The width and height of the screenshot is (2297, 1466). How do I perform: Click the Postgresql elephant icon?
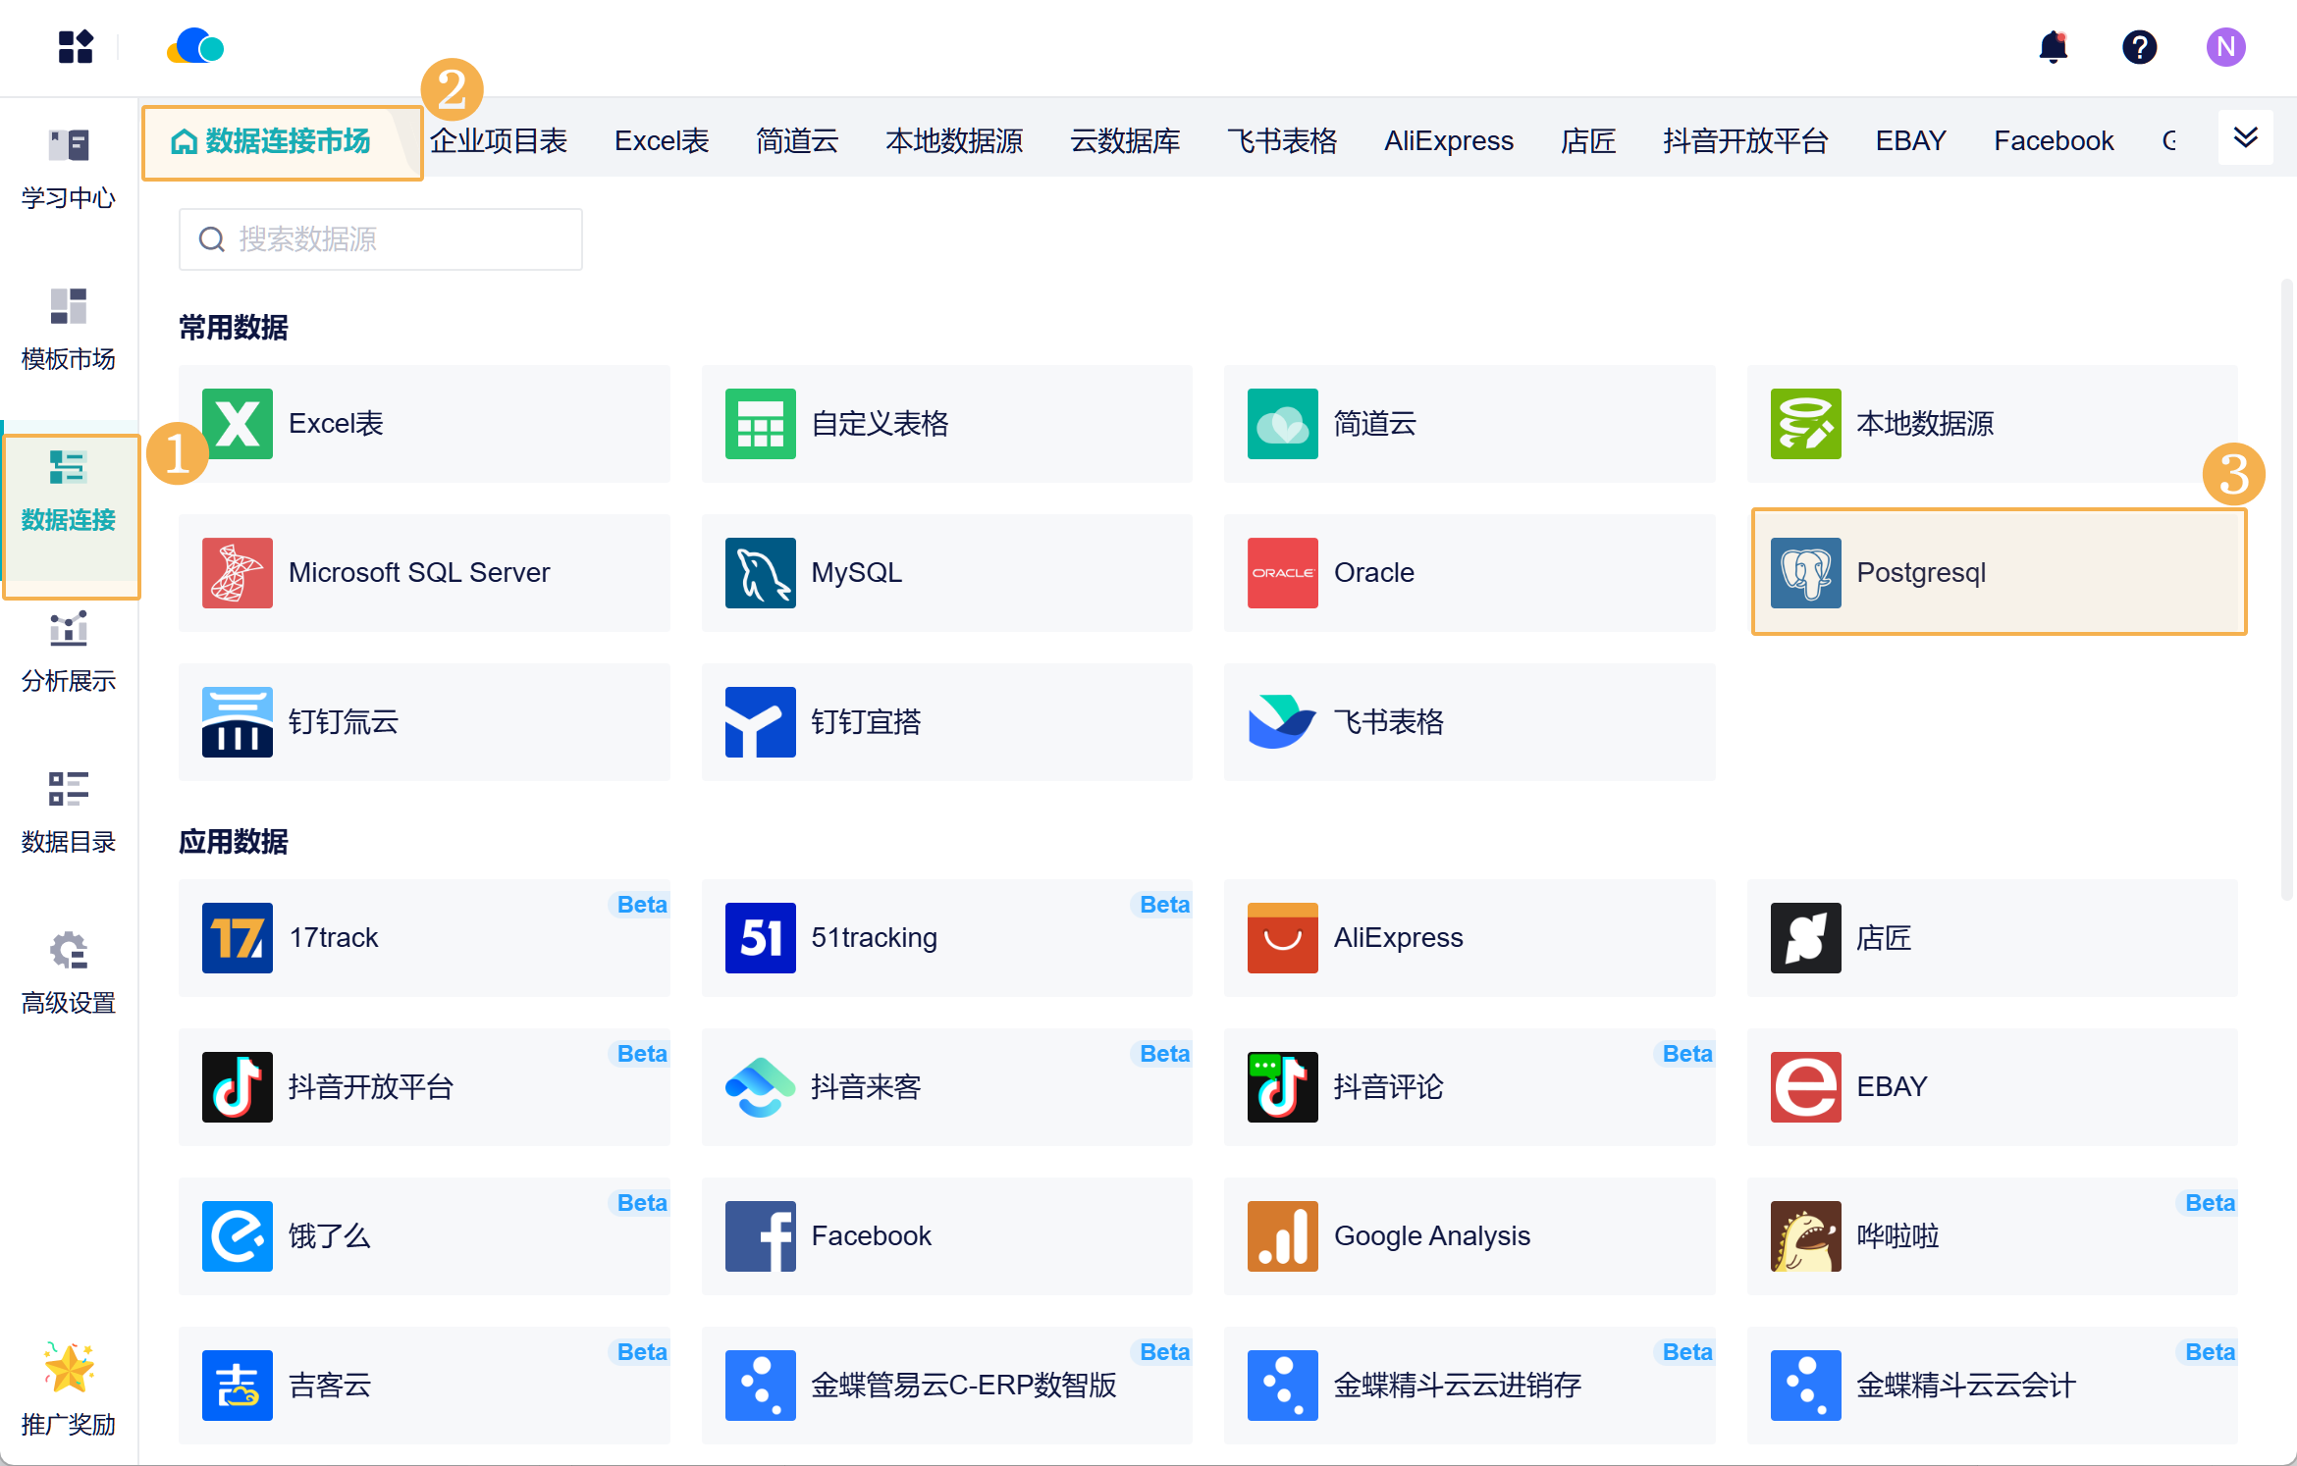click(x=1806, y=573)
